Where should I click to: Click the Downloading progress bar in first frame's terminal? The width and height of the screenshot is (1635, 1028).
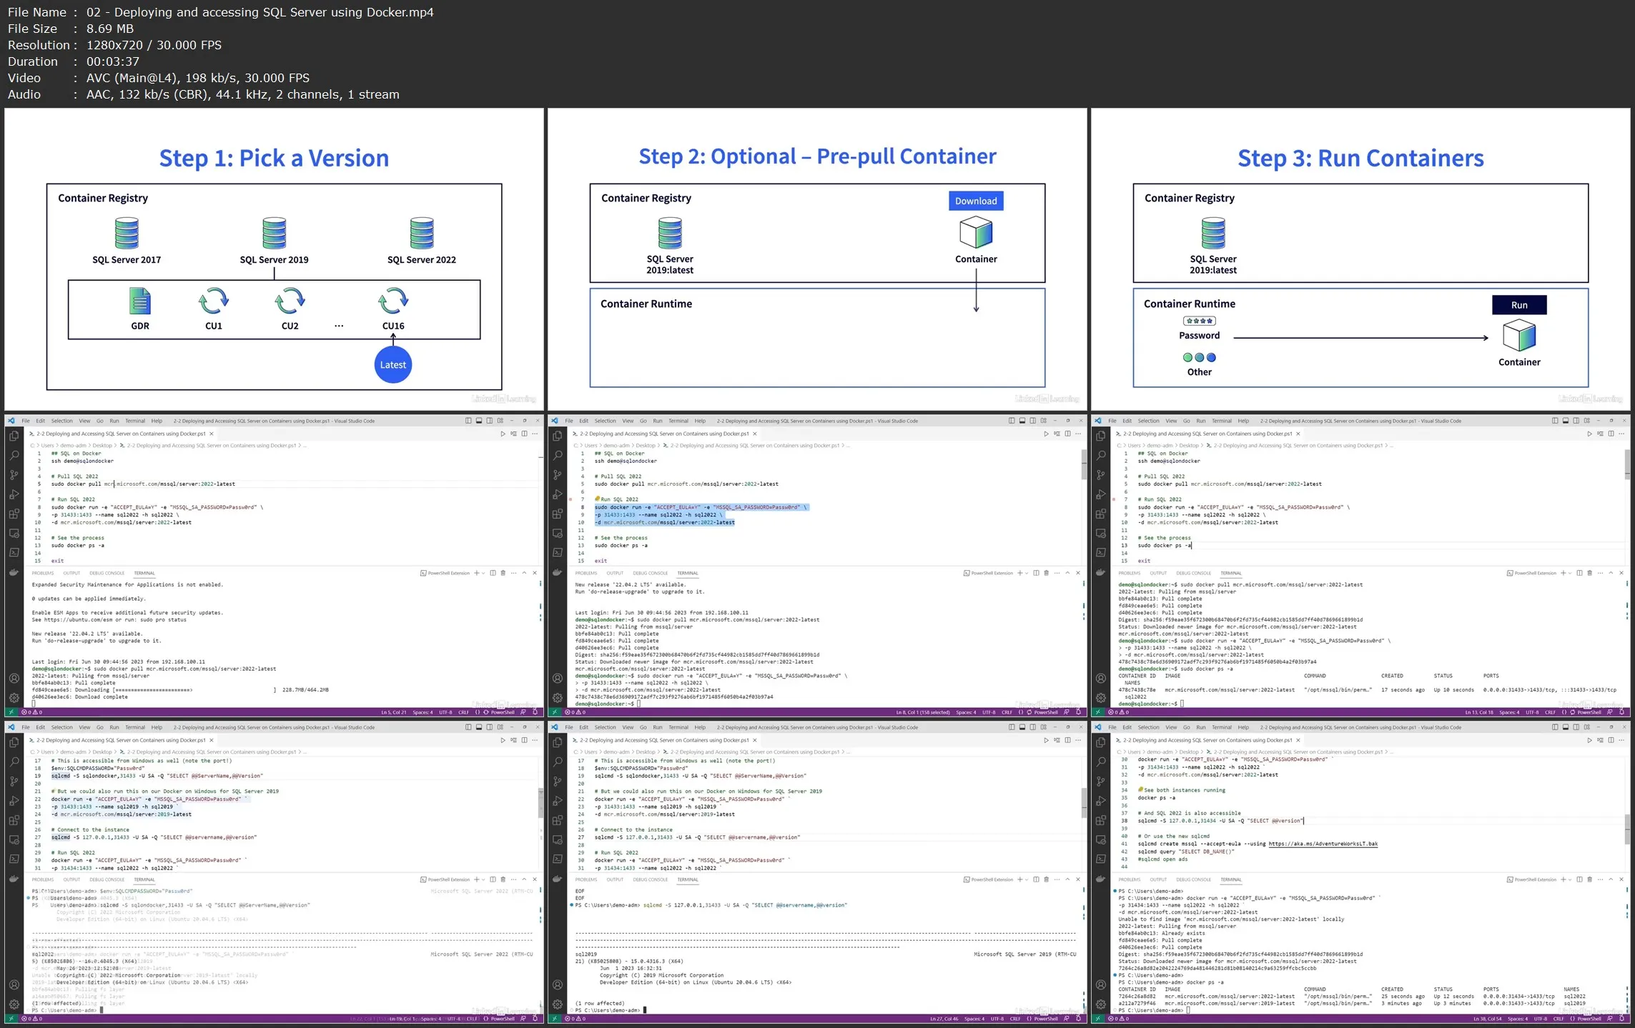coord(194,690)
